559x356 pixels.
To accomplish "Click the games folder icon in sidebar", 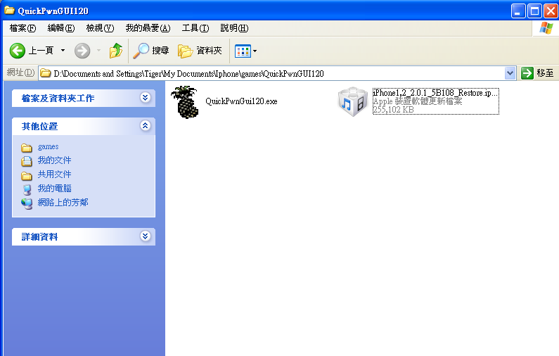I will click(27, 148).
